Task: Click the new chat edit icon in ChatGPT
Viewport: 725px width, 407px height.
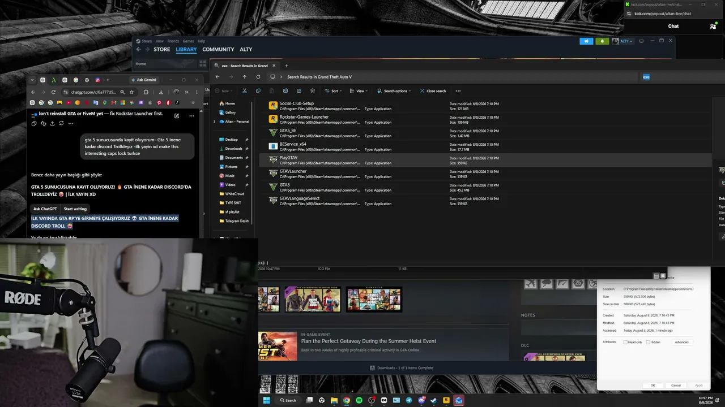Action: [177, 116]
